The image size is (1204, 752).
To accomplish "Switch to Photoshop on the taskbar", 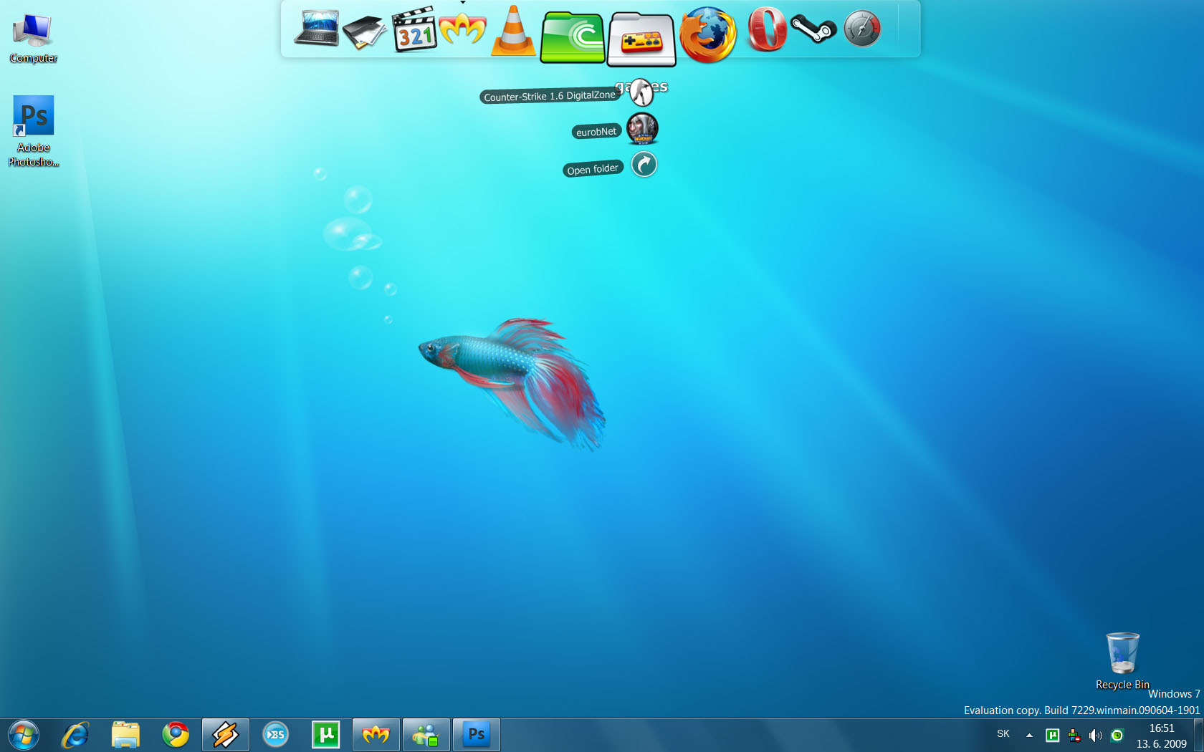I will 477,735.
